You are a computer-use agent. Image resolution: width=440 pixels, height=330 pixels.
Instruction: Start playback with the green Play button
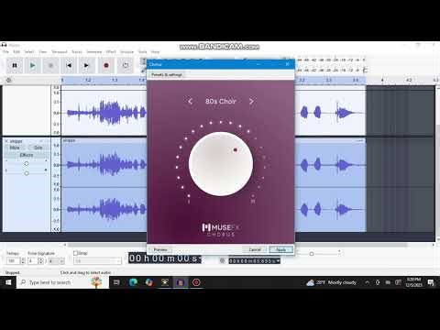tap(32, 65)
